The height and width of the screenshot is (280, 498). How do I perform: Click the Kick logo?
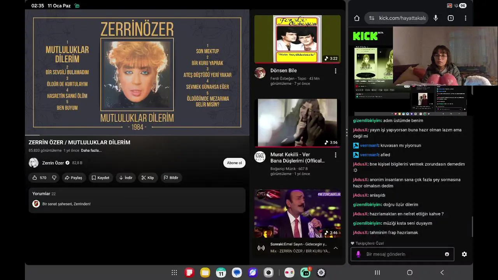pyautogui.click(x=365, y=36)
